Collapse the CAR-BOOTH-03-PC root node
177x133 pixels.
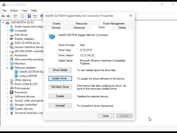pyautogui.click(x=3, y=22)
